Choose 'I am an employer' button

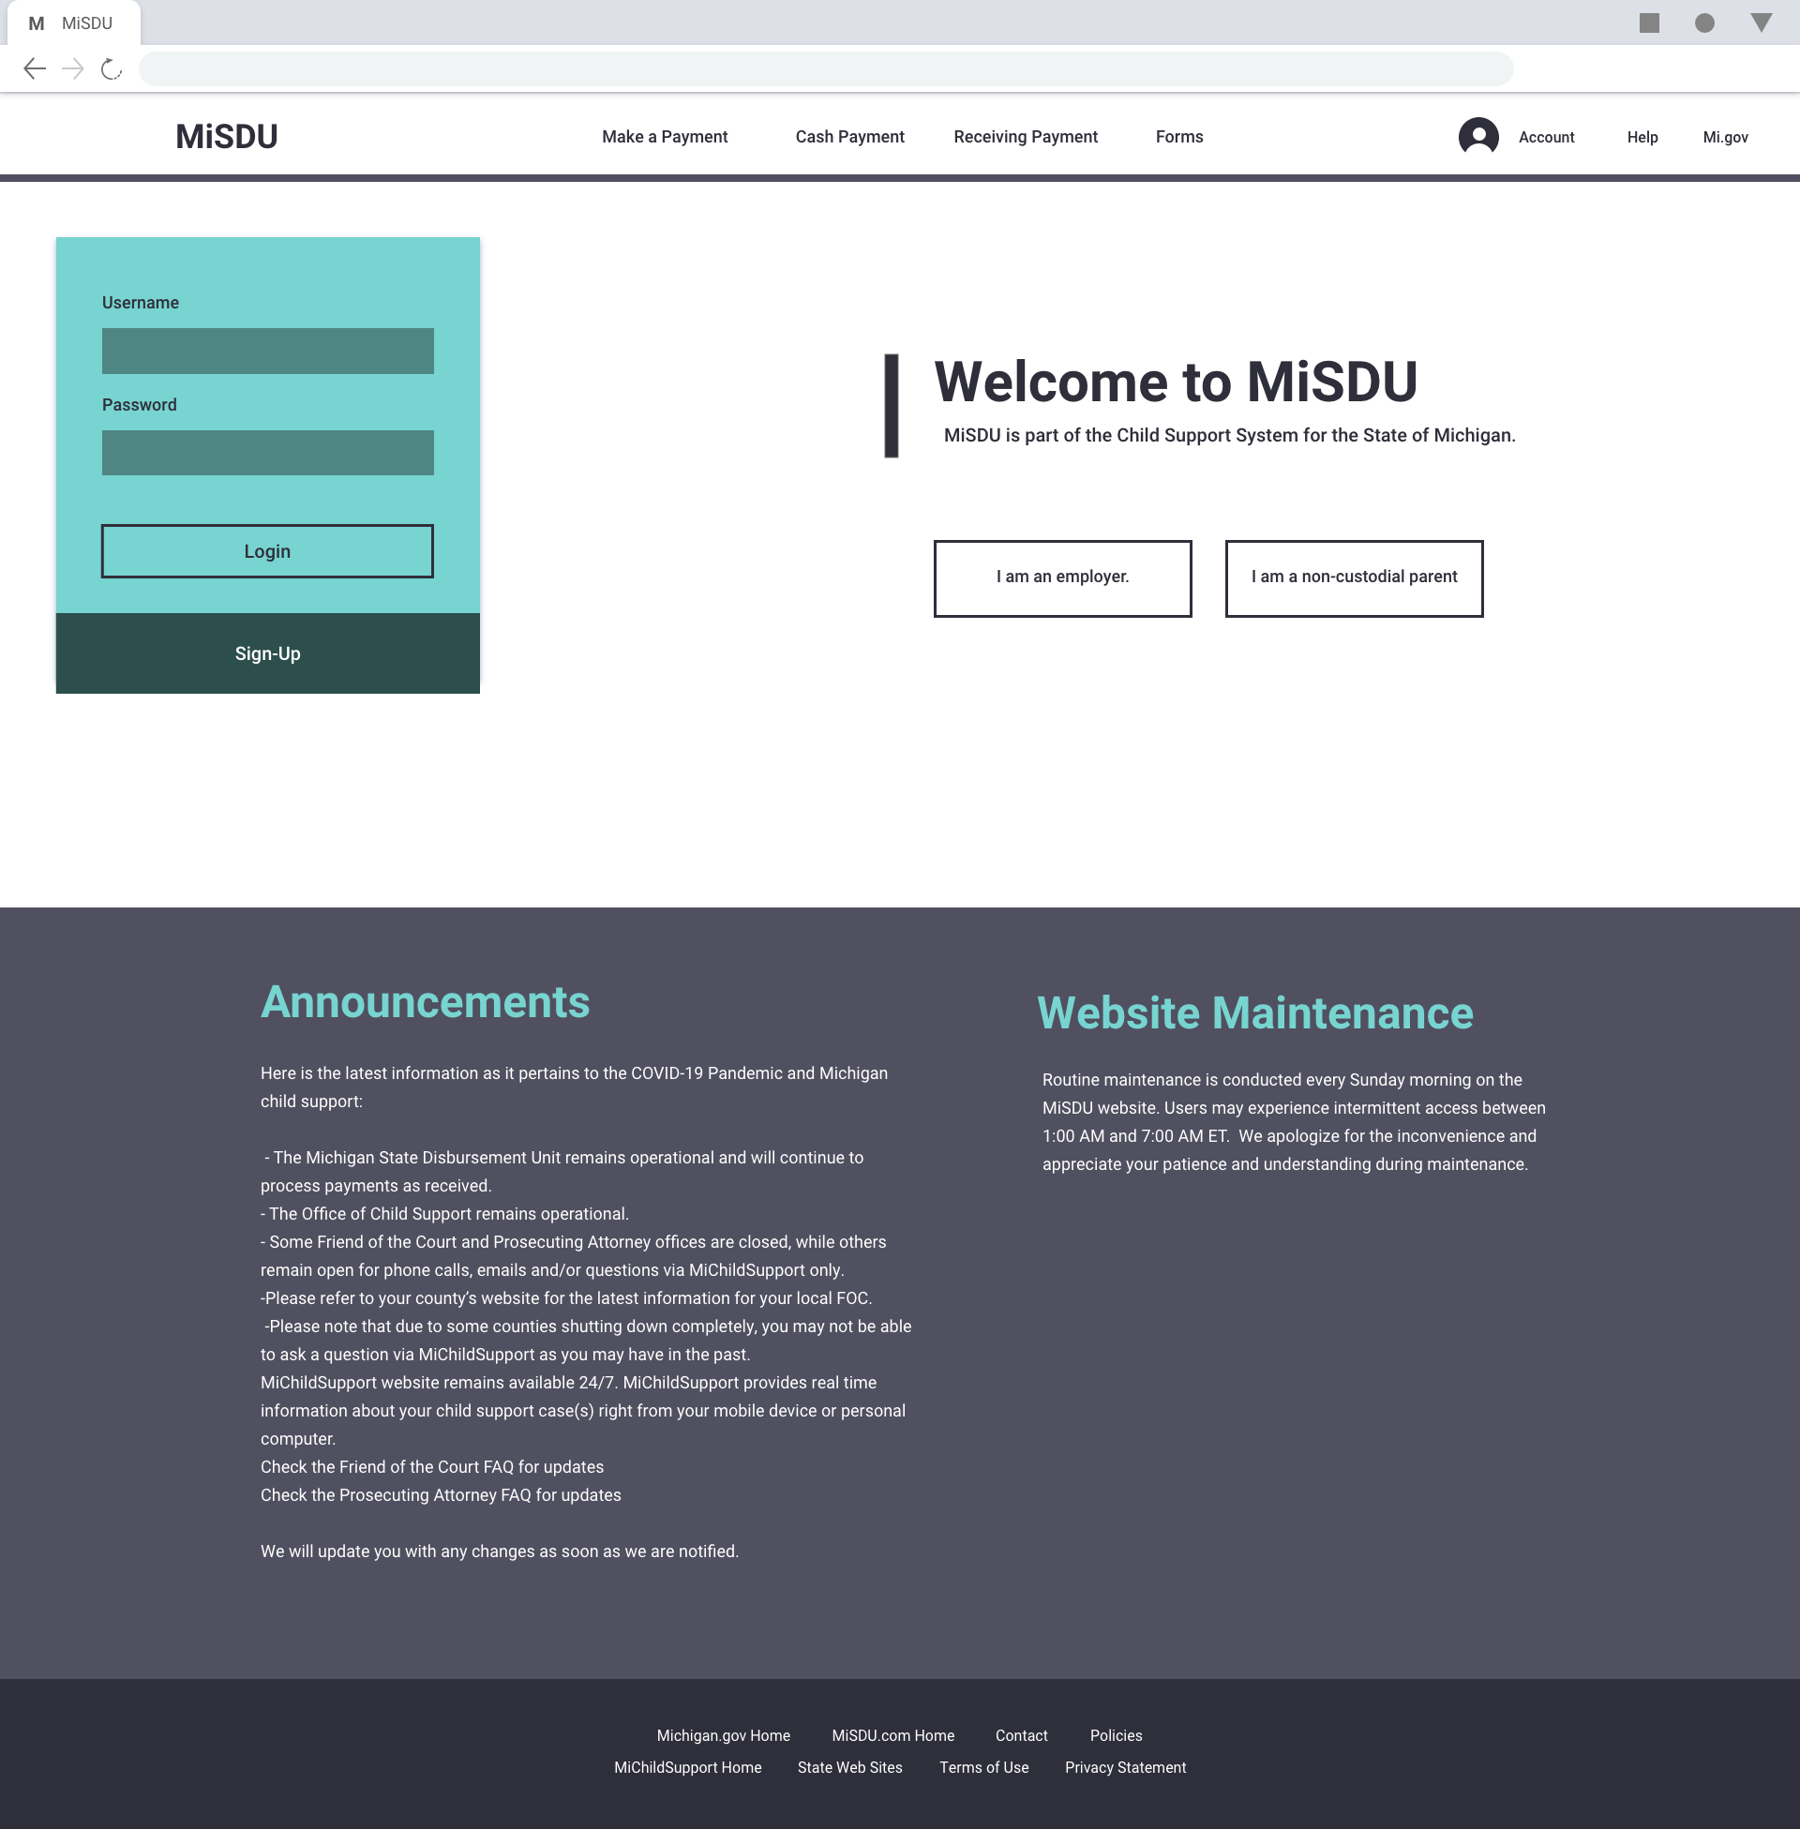click(1061, 577)
